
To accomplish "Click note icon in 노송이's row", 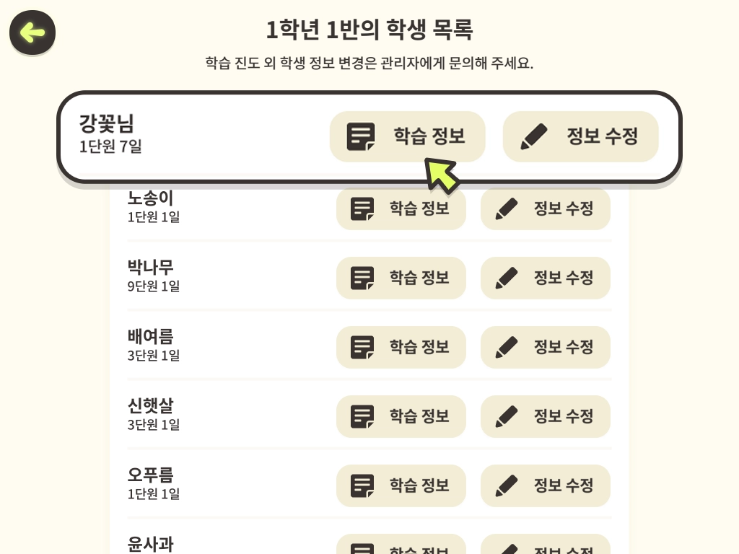I will point(362,208).
